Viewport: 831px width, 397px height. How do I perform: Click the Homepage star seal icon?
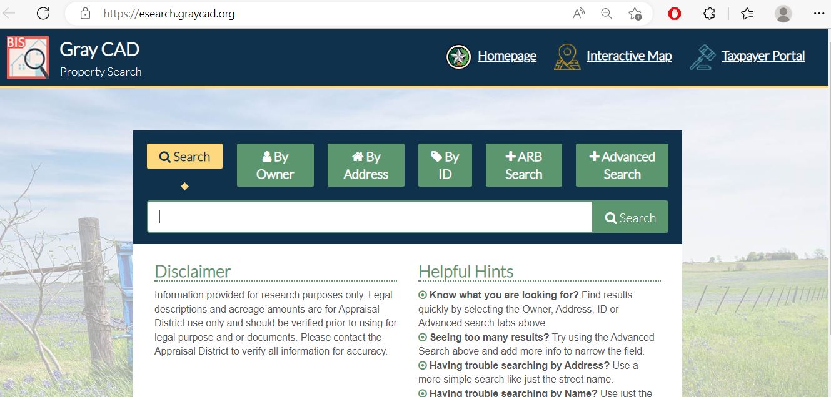click(458, 57)
